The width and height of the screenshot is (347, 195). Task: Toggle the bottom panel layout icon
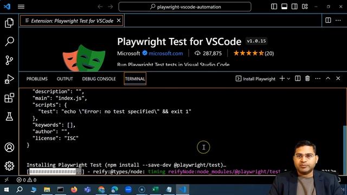pos(284,6)
